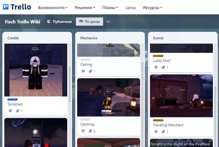Click the Credits list scrollbar

[x=69, y=85]
